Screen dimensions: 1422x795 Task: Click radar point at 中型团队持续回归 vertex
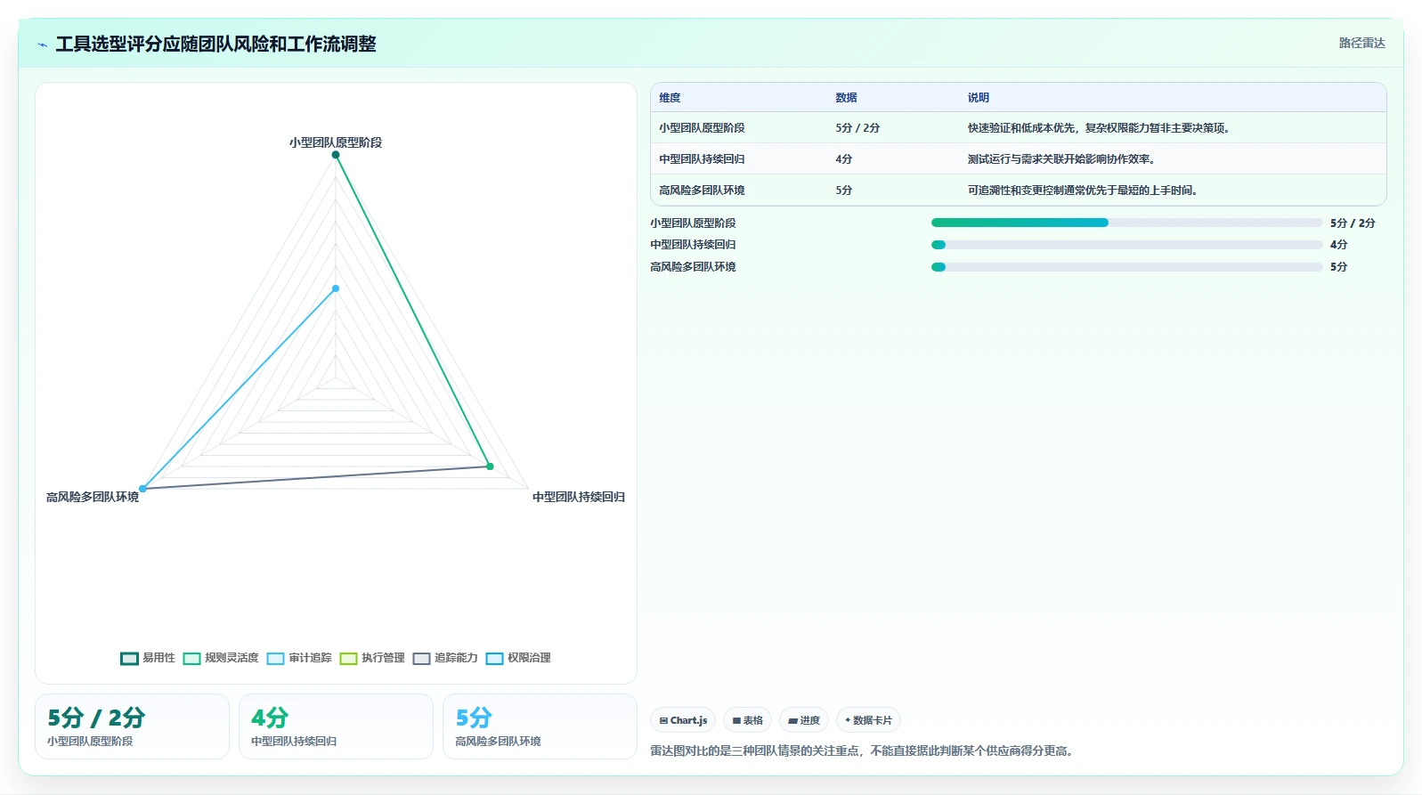pyautogui.click(x=490, y=466)
